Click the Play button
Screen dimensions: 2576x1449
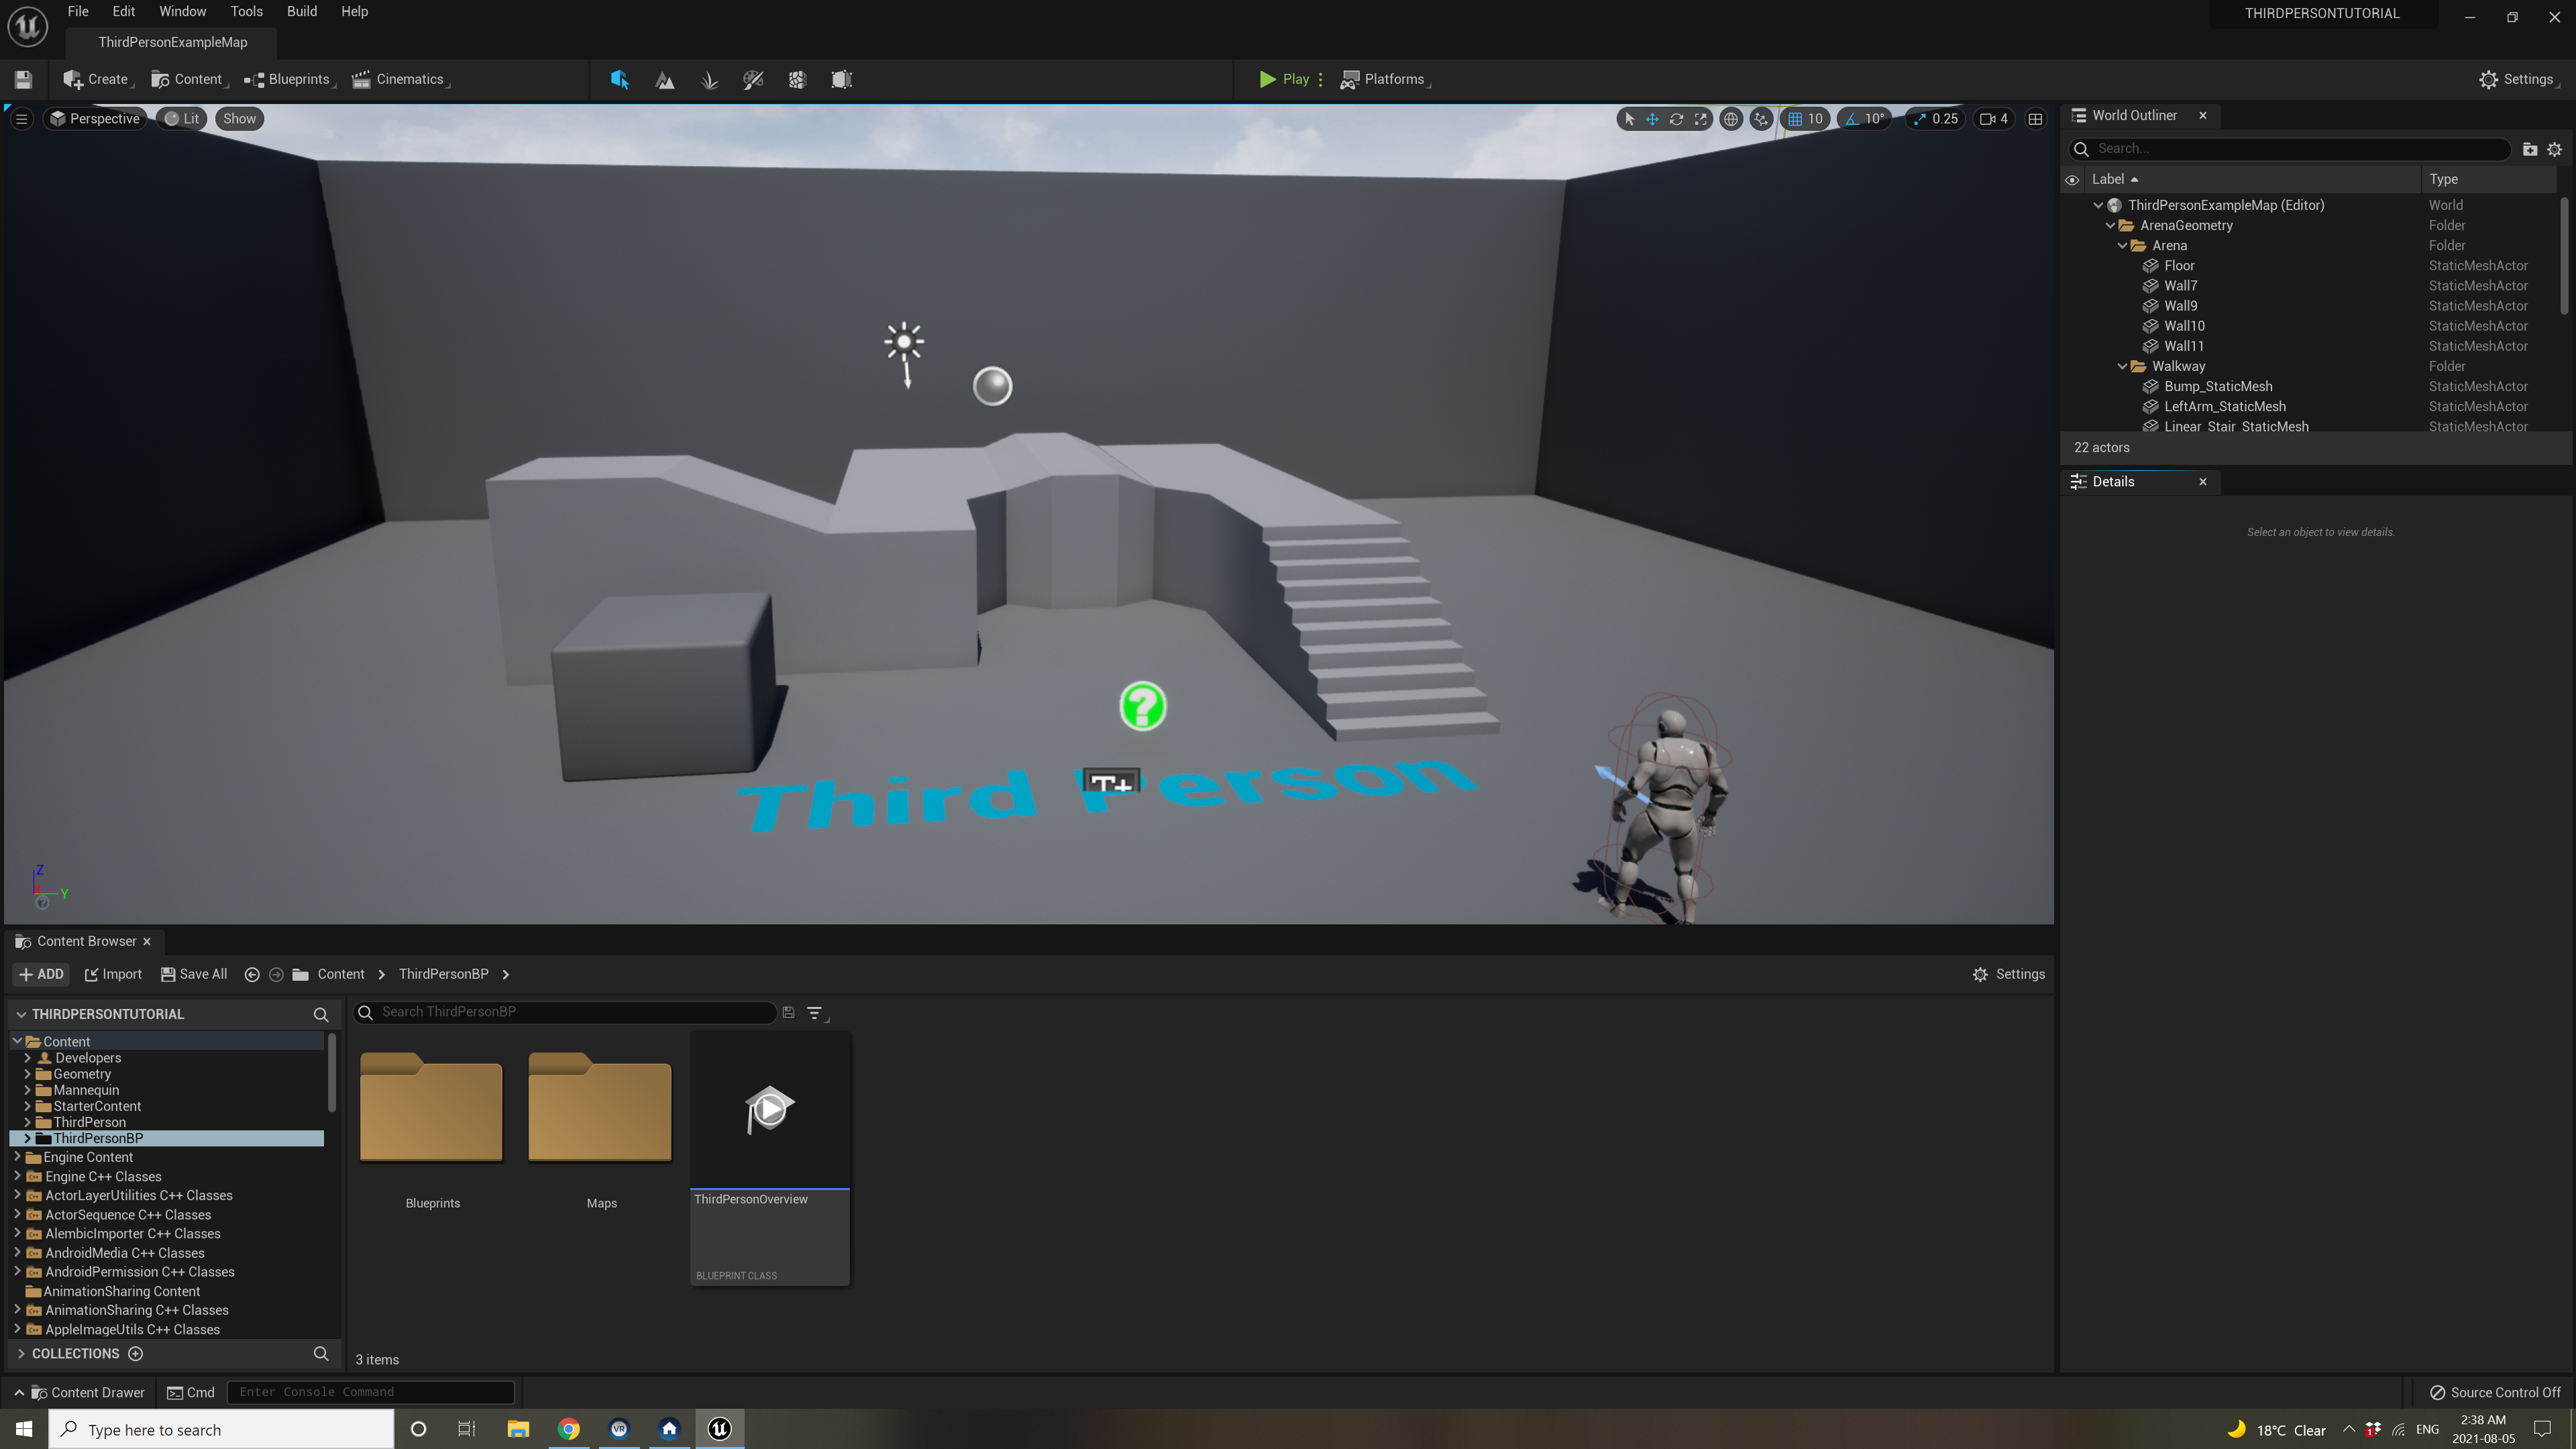tap(1285, 79)
